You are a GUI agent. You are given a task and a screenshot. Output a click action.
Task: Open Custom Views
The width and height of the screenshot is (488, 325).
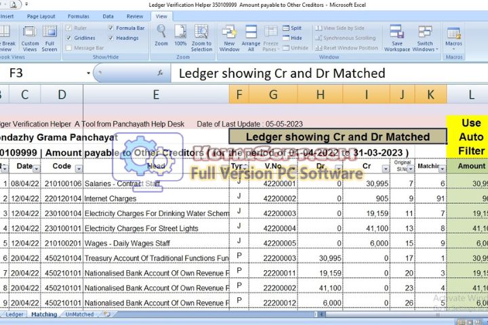tap(30, 39)
